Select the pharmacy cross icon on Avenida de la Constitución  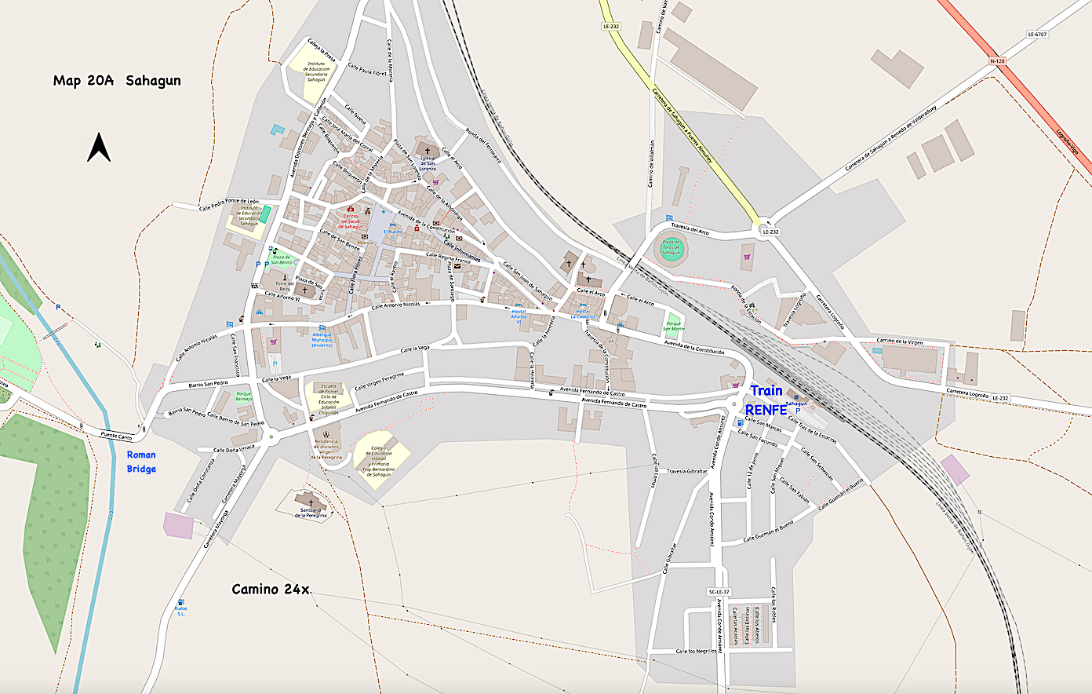417,228
